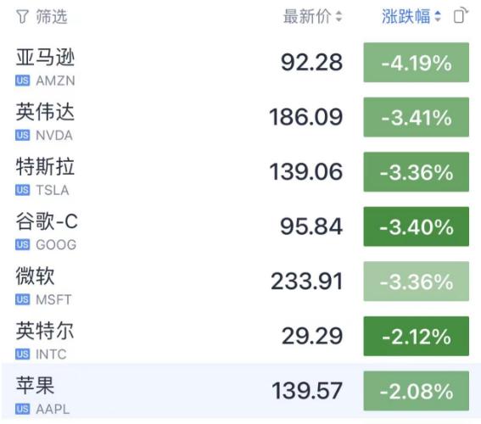Toggle the Nvidia -3.41% change badge
The width and height of the screenshot is (481, 424).
tap(417, 117)
